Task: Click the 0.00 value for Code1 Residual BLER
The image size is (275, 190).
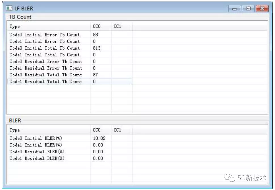Action: click(98, 158)
